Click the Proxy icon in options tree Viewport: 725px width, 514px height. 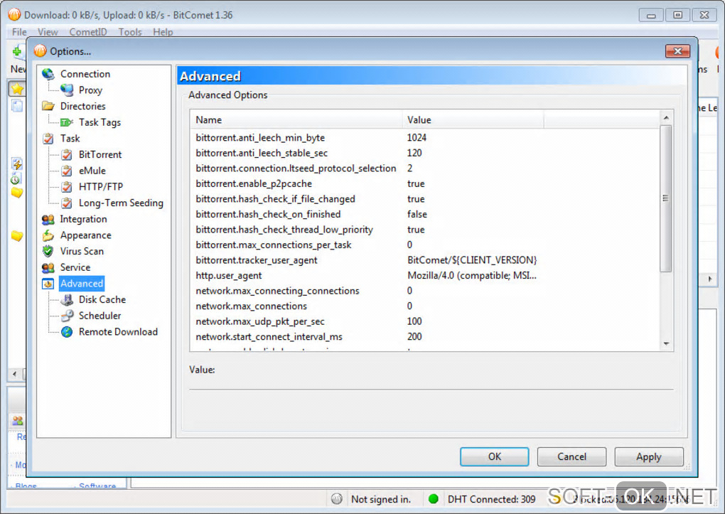tap(67, 90)
